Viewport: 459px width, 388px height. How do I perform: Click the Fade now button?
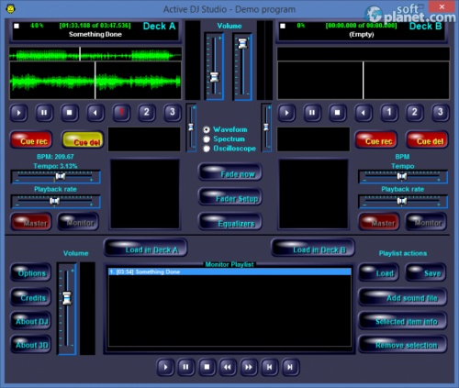coord(230,172)
